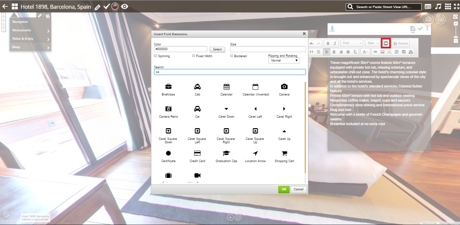Open the text color dropdown in editor

coord(365,52)
